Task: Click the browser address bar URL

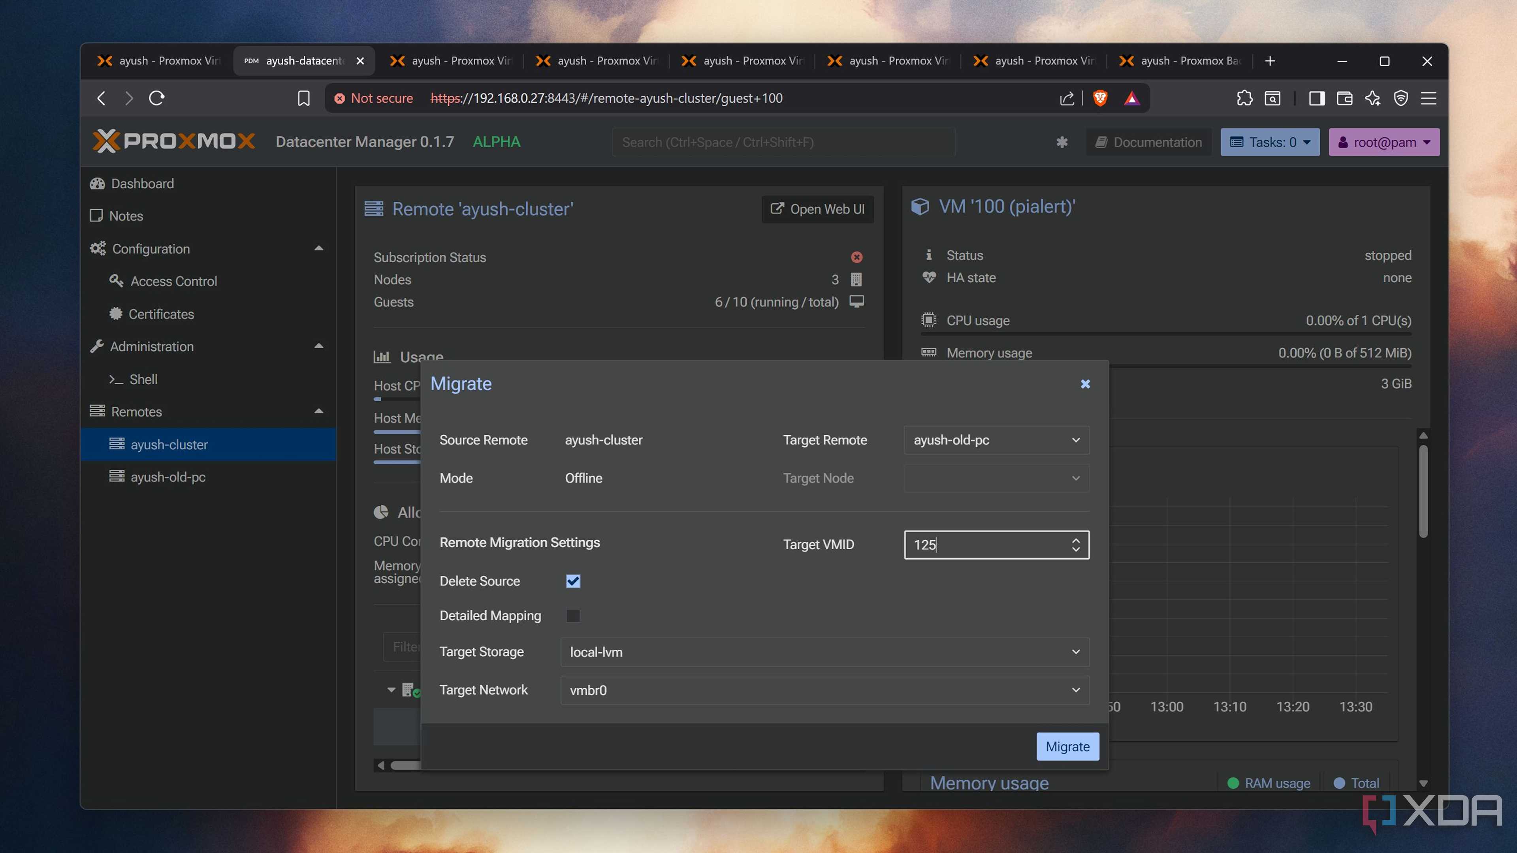Action: pyautogui.click(x=606, y=98)
